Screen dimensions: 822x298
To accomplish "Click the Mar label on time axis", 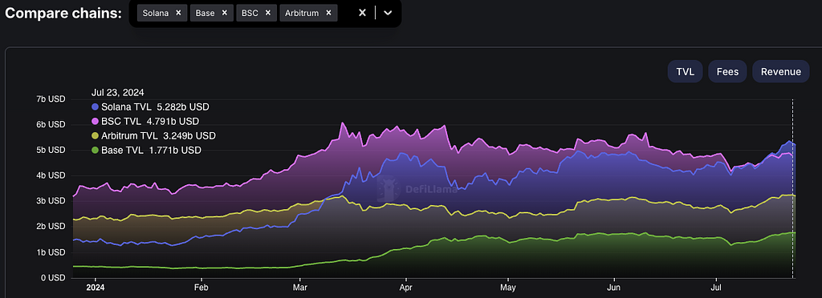I will coord(300,288).
